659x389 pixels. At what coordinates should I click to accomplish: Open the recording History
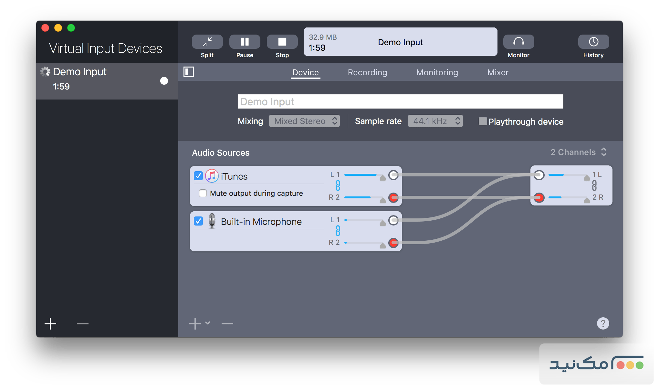point(593,42)
